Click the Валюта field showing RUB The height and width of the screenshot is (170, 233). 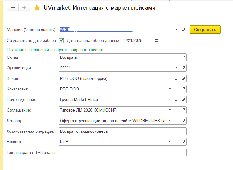(x=113, y=142)
